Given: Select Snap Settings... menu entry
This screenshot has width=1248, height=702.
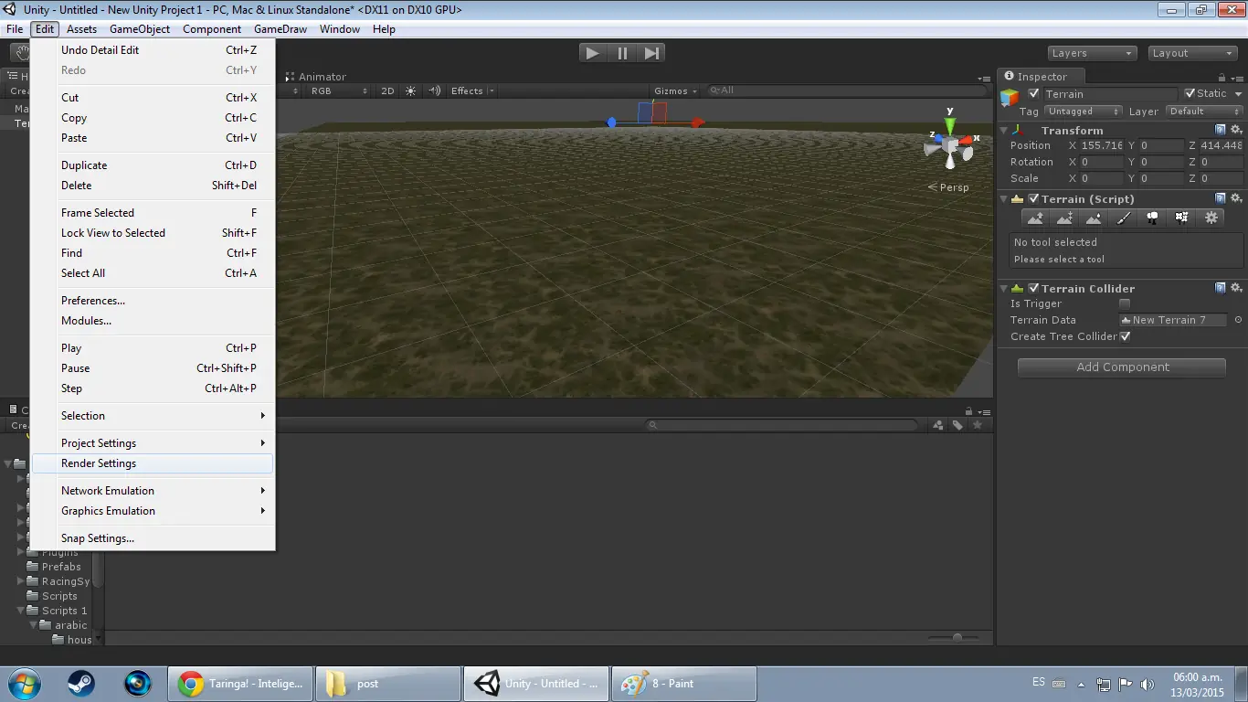Looking at the screenshot, I should [153, 538].
